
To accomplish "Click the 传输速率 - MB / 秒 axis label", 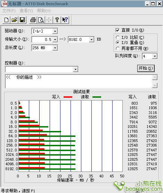I will [75, 180].
